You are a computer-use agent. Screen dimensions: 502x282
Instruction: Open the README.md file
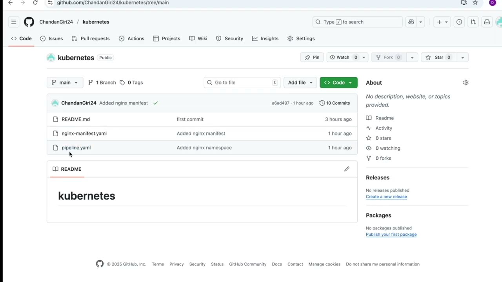point(76,119)
